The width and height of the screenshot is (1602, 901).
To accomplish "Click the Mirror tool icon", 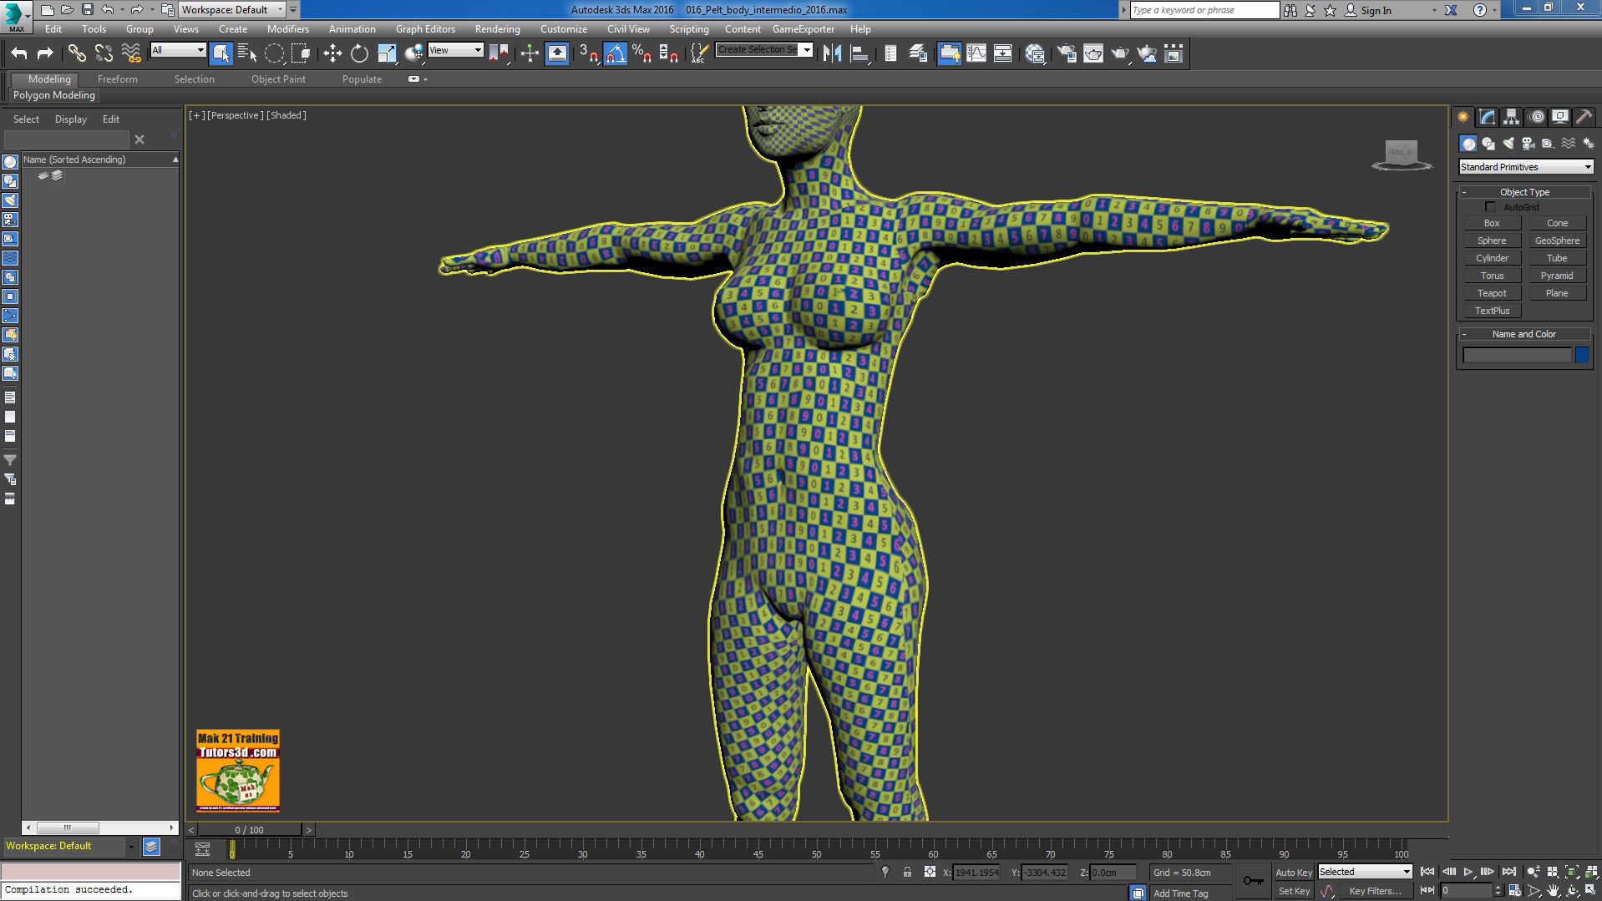I will coord(832,53).
